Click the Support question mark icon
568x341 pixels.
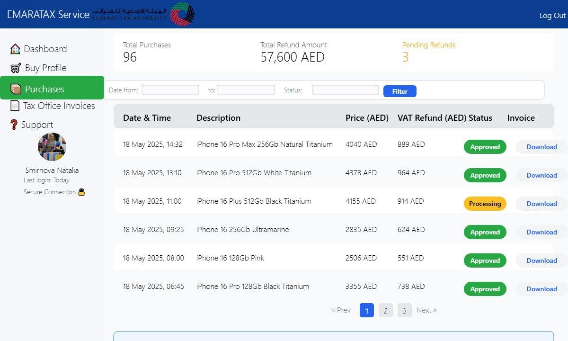[x=14, y=125]
